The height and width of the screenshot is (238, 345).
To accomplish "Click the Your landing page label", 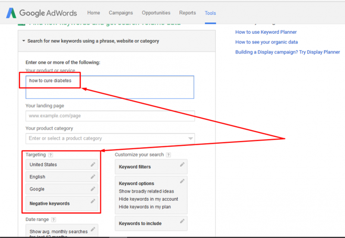I will click(x=45, y=106).
